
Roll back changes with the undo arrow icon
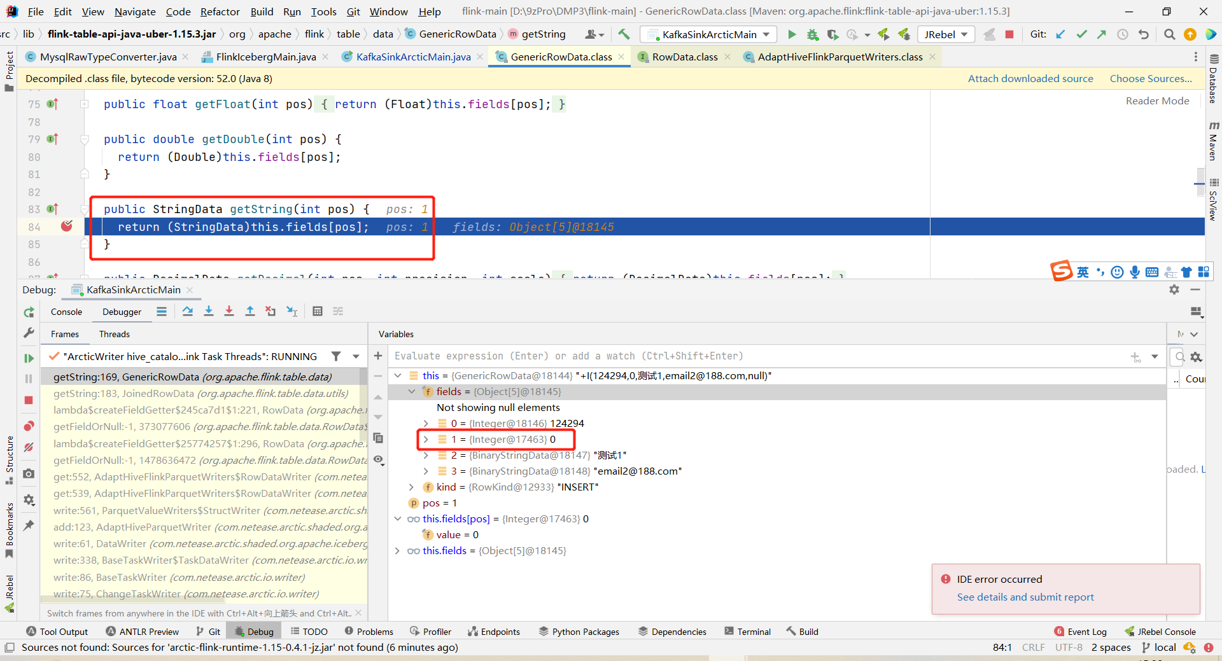1144,34
